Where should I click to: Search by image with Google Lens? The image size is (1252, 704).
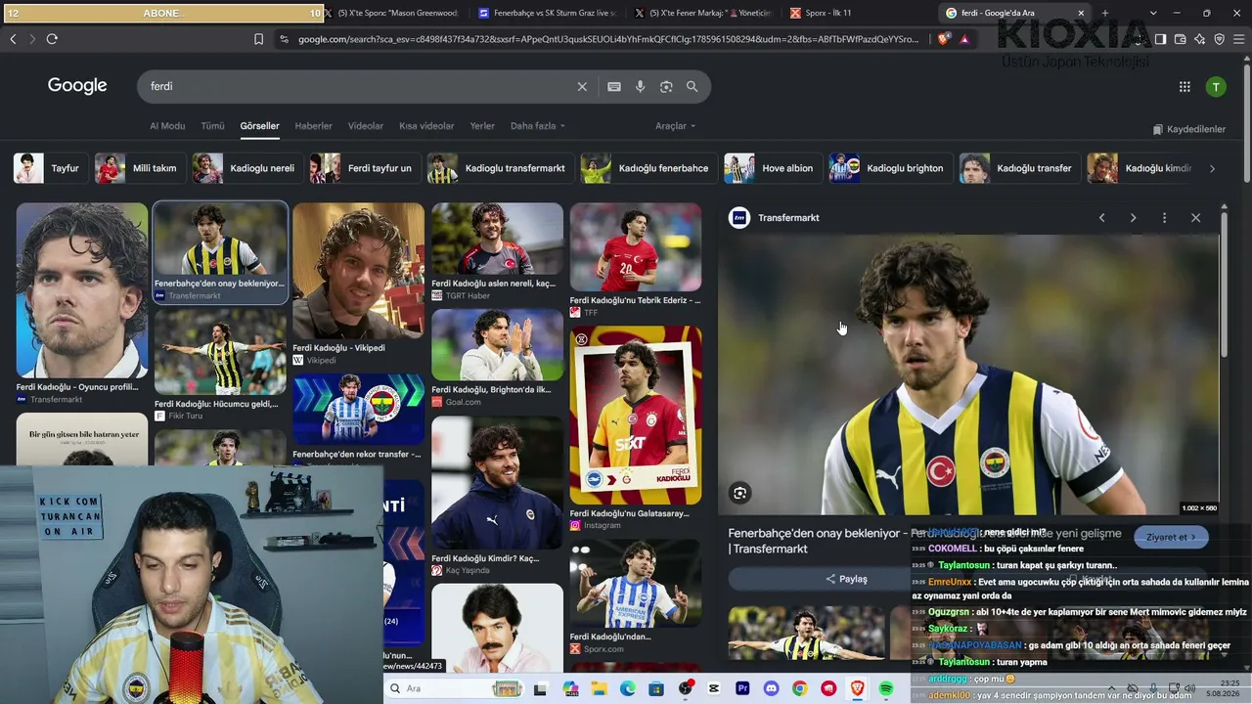tap(666, 86)
